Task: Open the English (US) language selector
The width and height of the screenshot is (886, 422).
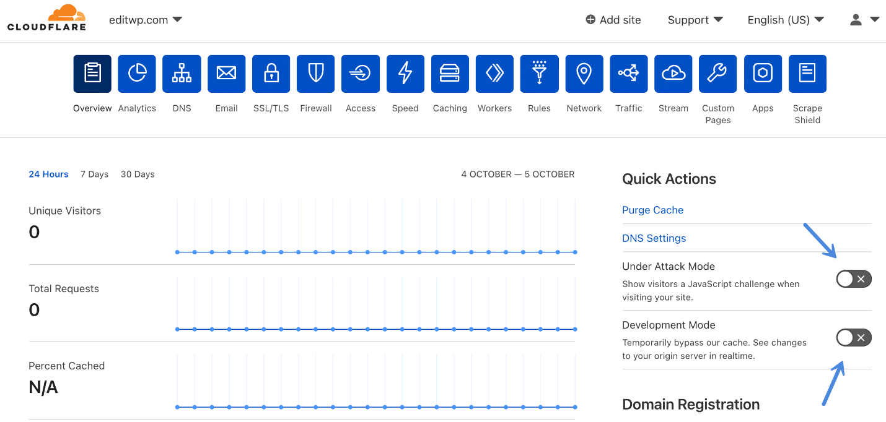Action: (785, 19)
